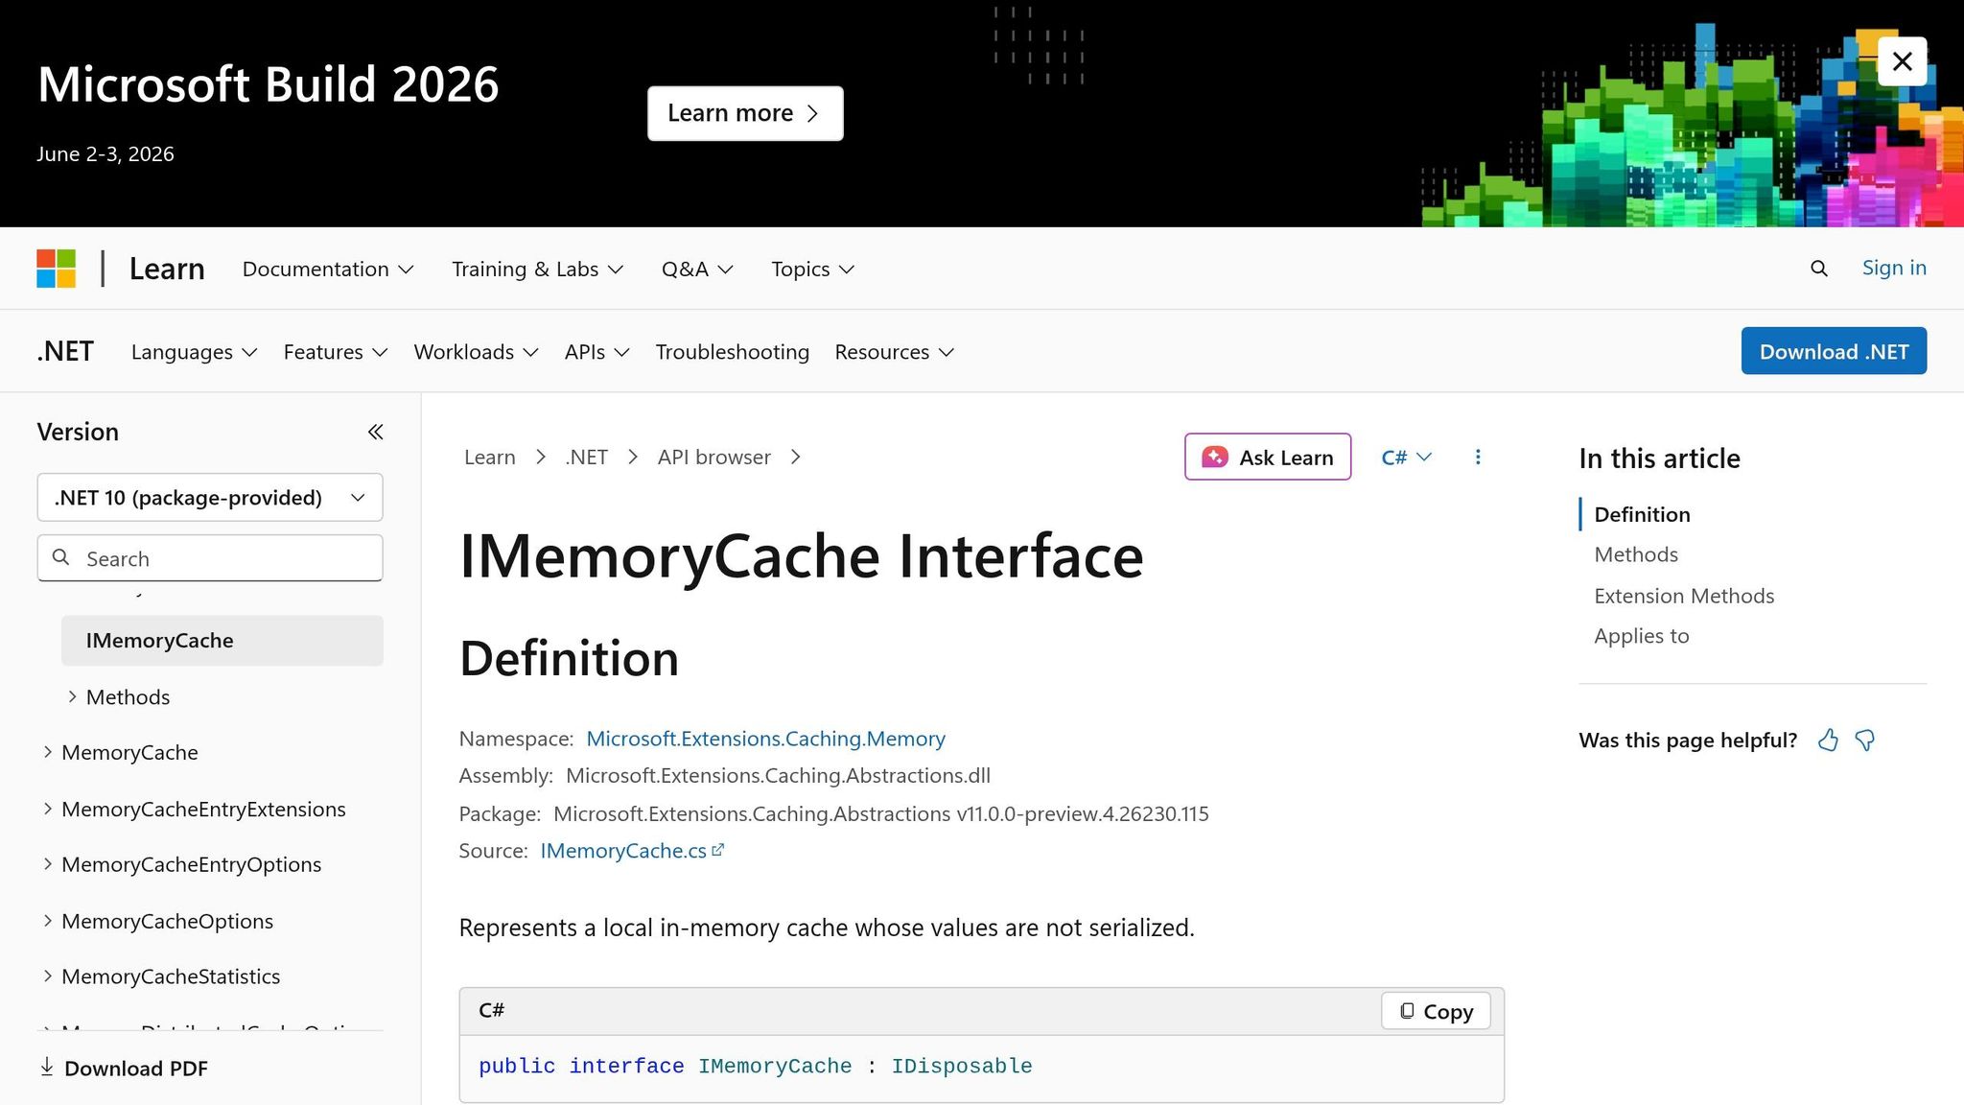Click the Download .NET button
This screenshot has height=1105, width=1964.
1834,351
